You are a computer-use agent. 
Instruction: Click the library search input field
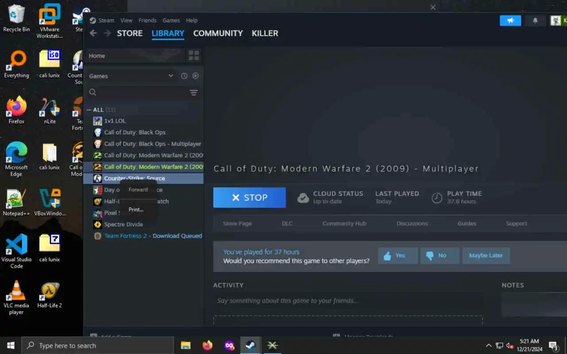coord(142,92)
